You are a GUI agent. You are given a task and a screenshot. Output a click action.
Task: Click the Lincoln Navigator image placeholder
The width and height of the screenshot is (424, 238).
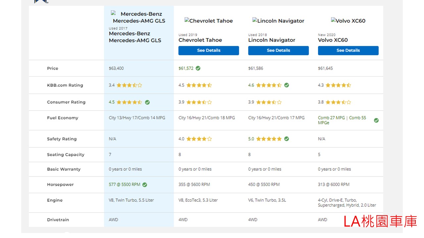279,21
